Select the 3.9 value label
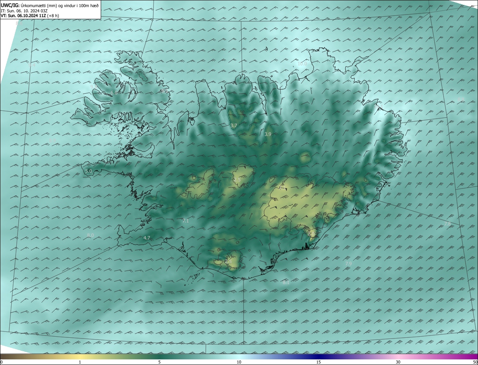Viewport: 478px width, 365px height. pyautogui.click(x=268, y=134)
